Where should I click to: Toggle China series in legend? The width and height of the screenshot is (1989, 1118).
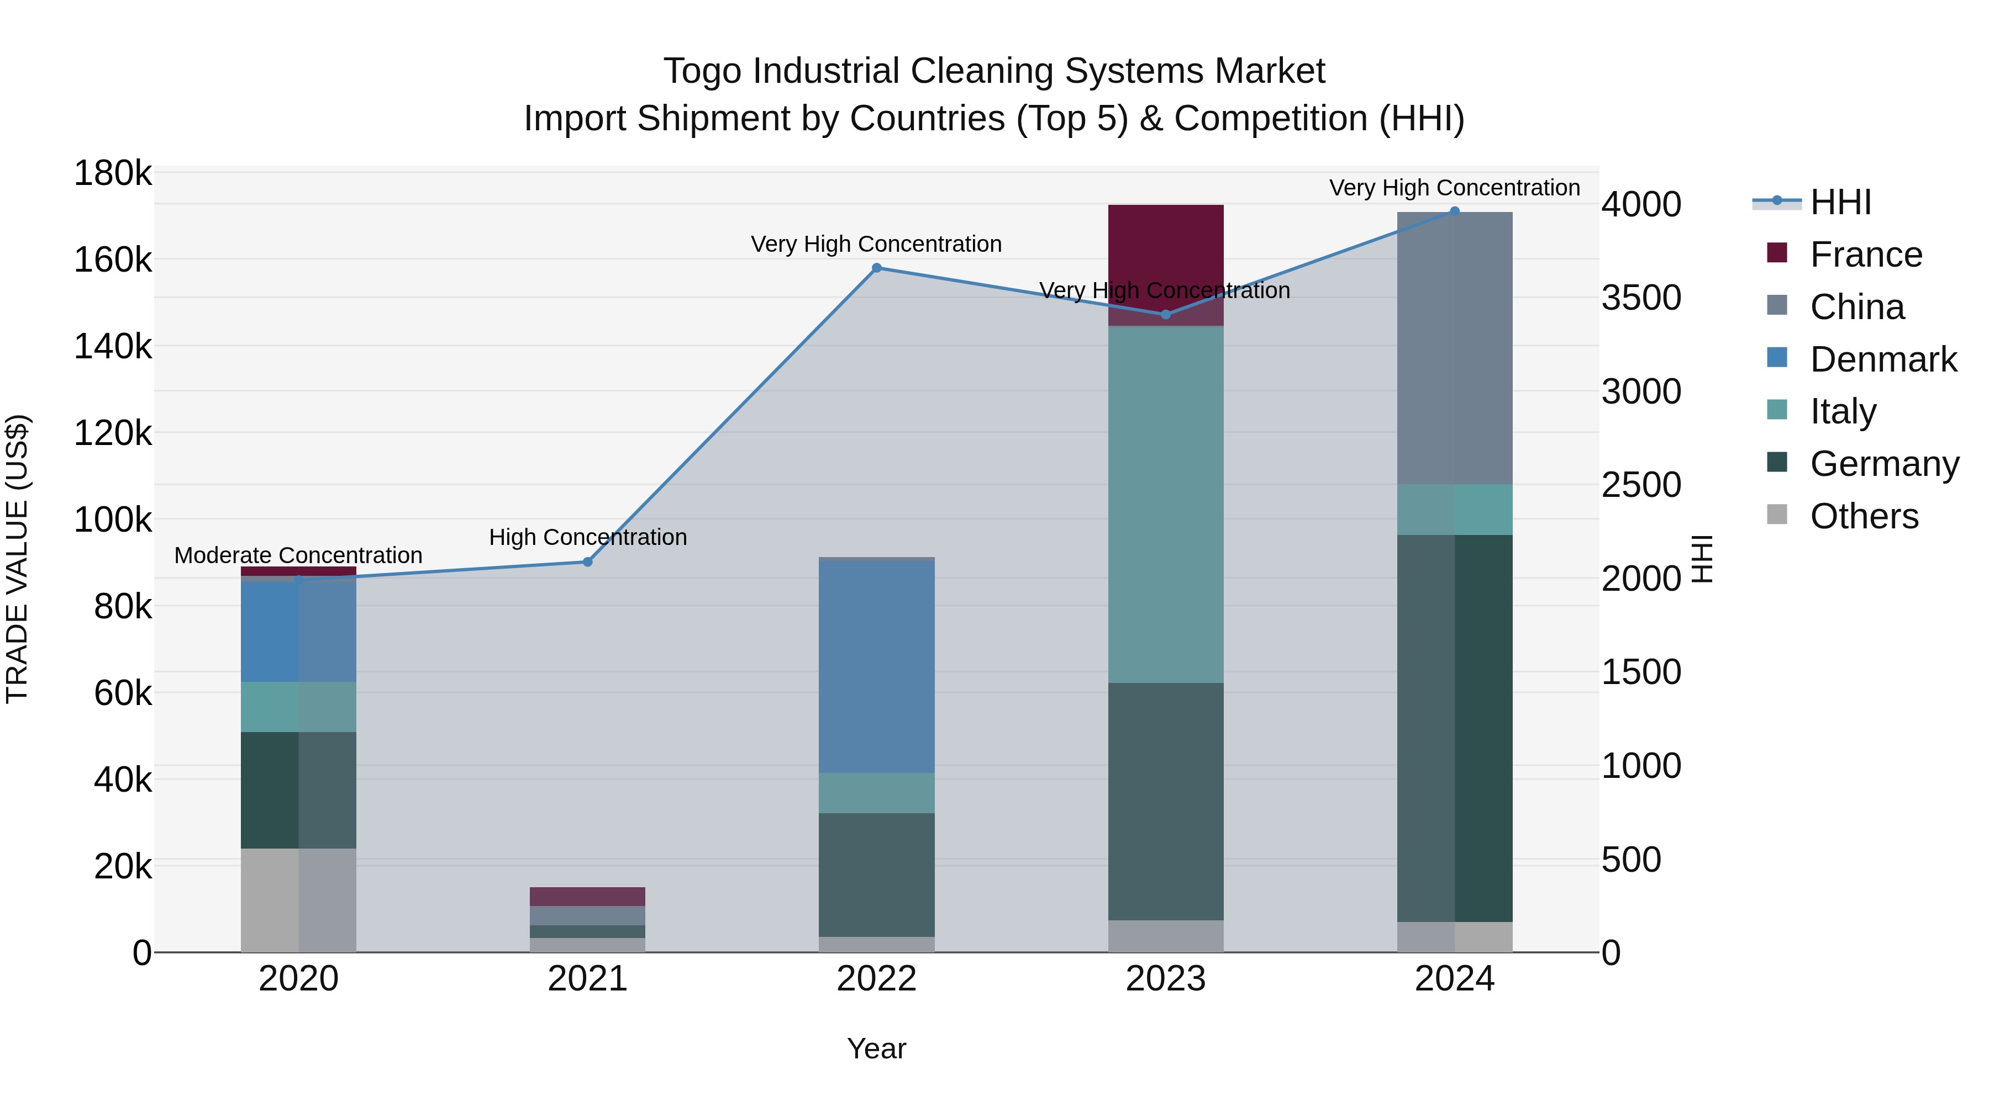1835,307
